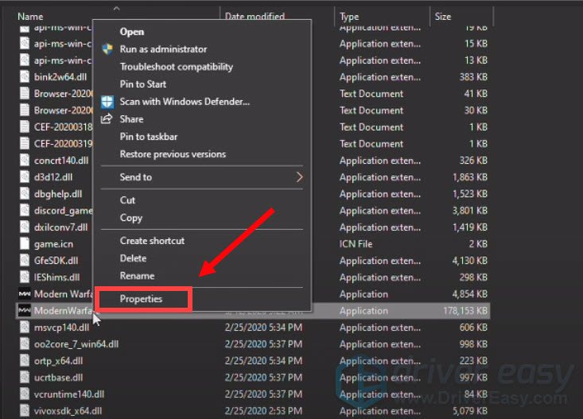This screenshot has width=583, height=419.
Task: Click the Share arrow icon in context menu
Action: coord(107,119)
